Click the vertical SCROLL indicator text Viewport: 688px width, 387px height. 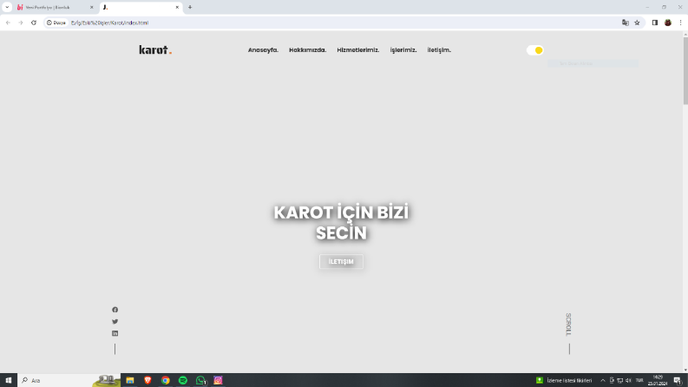click(x=568, y=325)
